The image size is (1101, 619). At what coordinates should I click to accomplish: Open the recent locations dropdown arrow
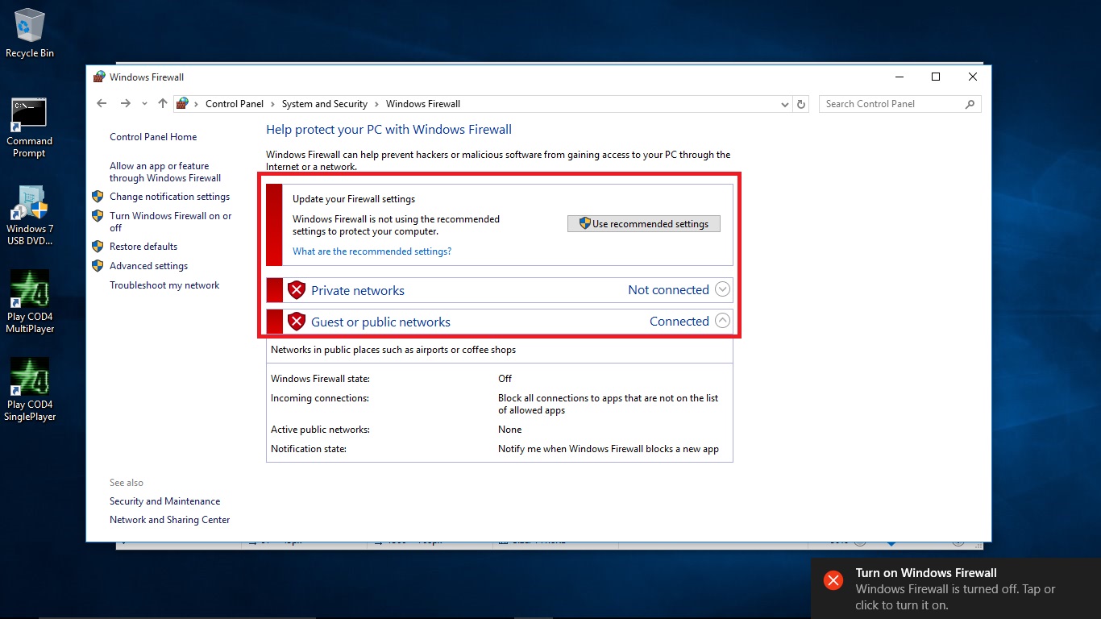tap(145, 104)
